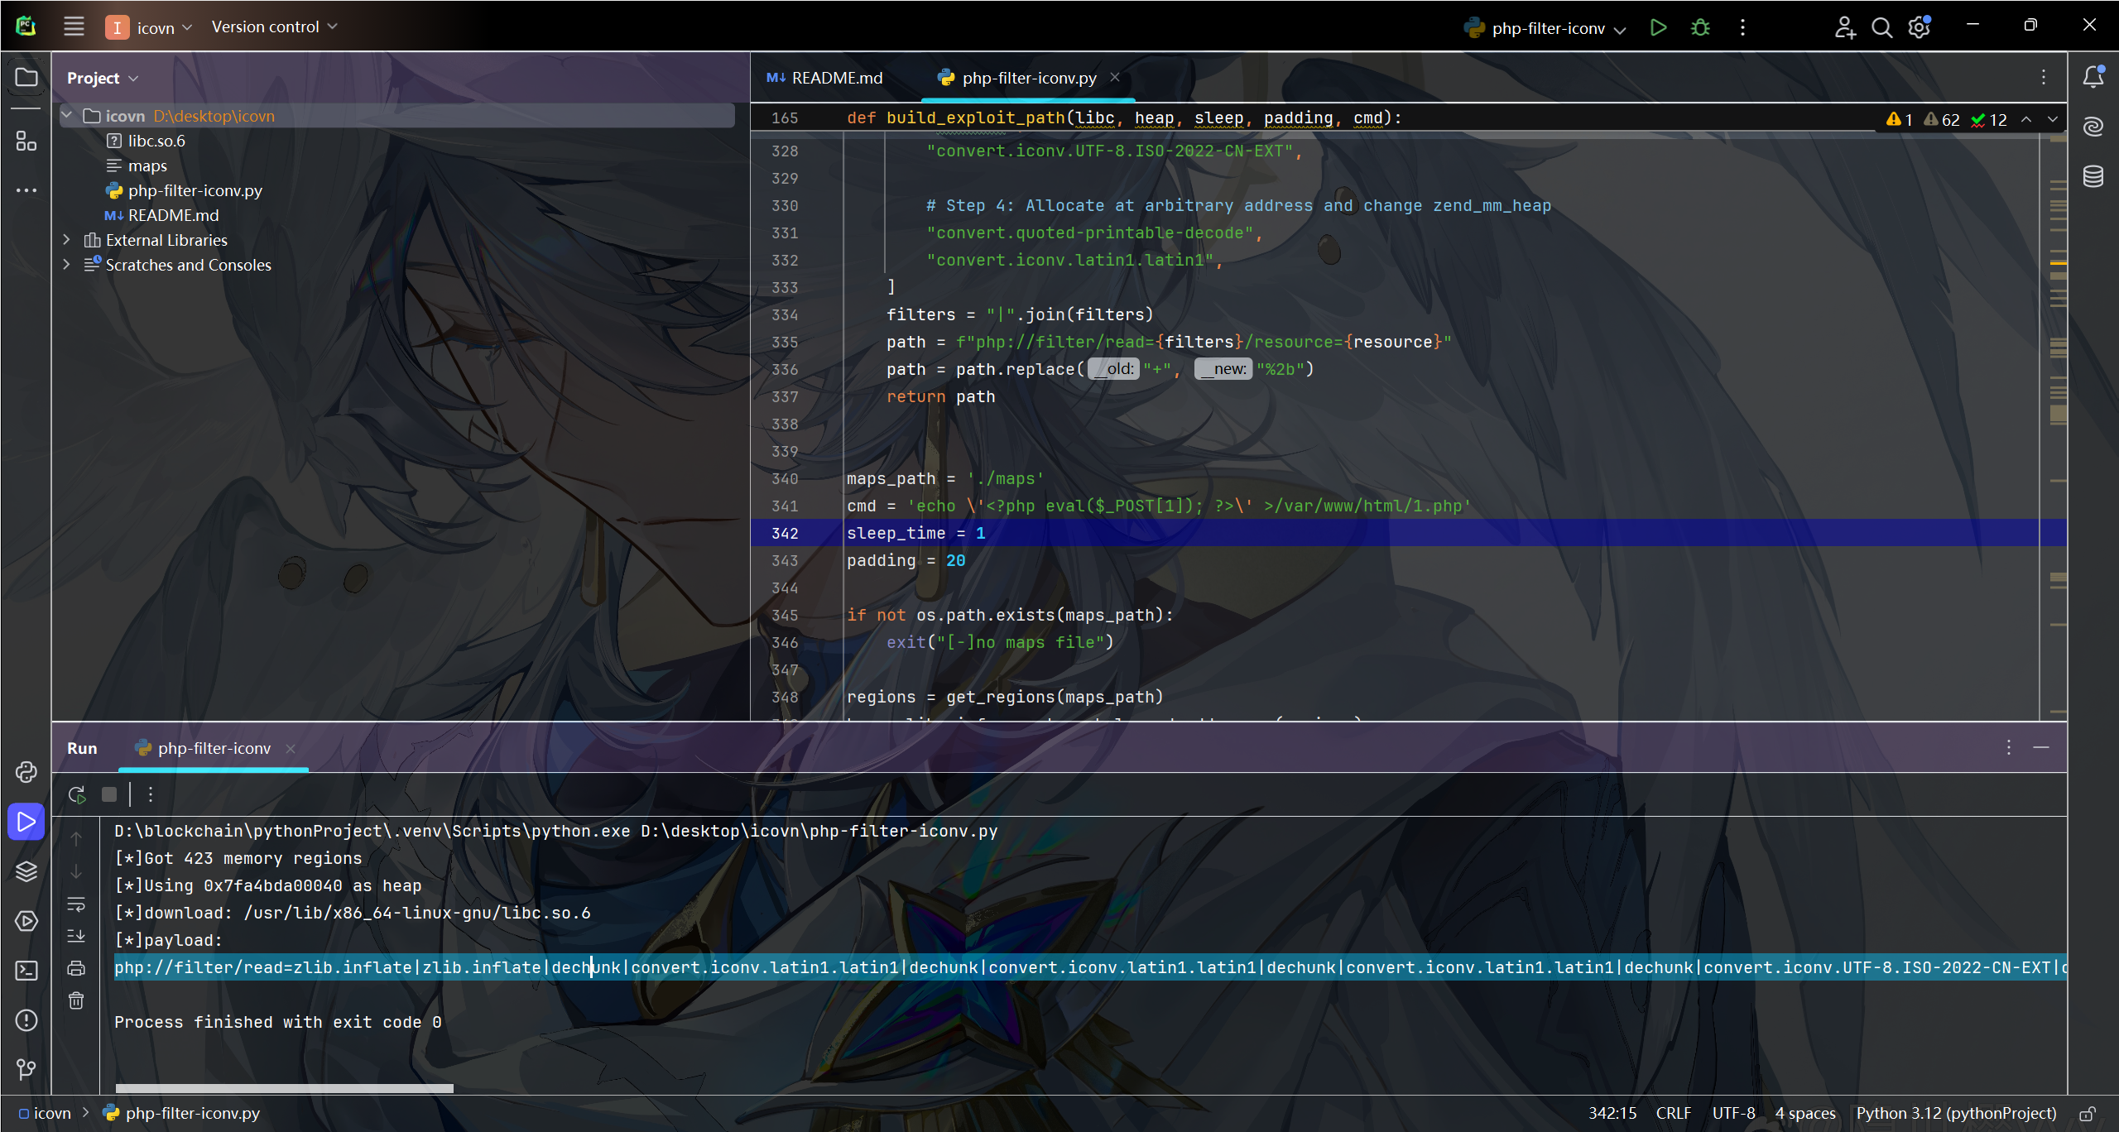Open the Problems tool window
The width and height of the screenshot is (2119, 1132).
(26, 1020)
